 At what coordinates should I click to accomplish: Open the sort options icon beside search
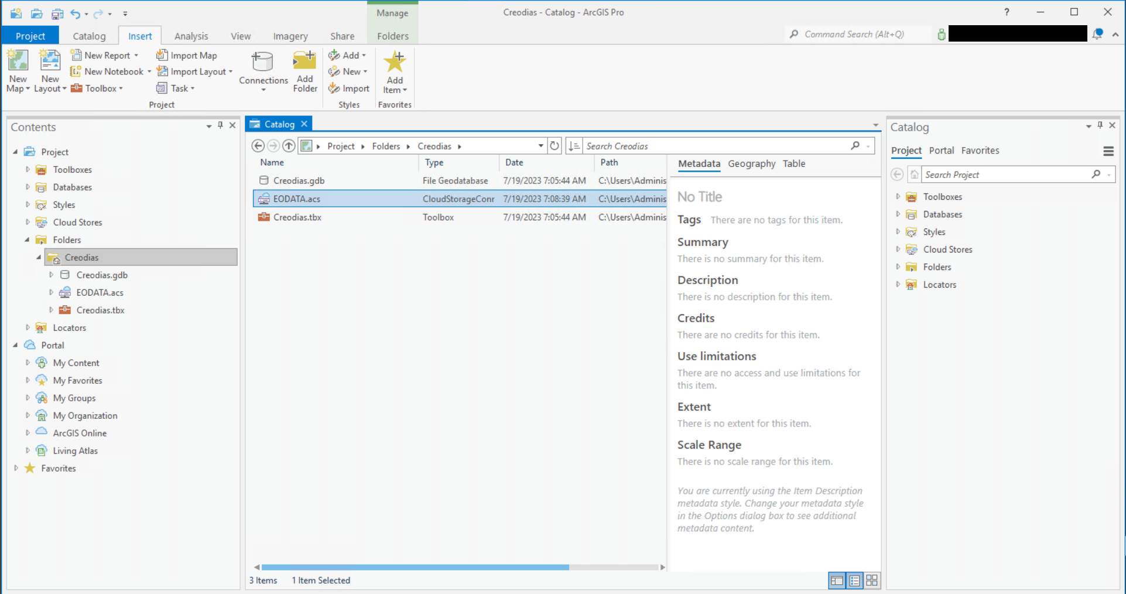(574, 145)
